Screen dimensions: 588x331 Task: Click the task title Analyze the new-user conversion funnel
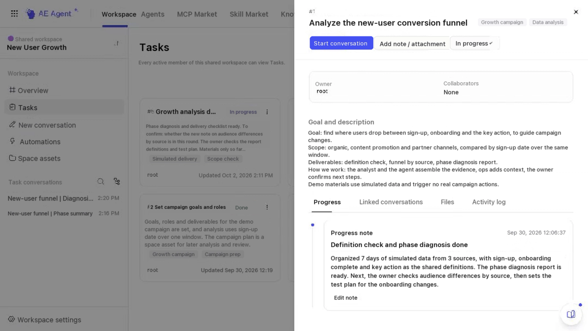pyautogui.click(x=388, y=23)
